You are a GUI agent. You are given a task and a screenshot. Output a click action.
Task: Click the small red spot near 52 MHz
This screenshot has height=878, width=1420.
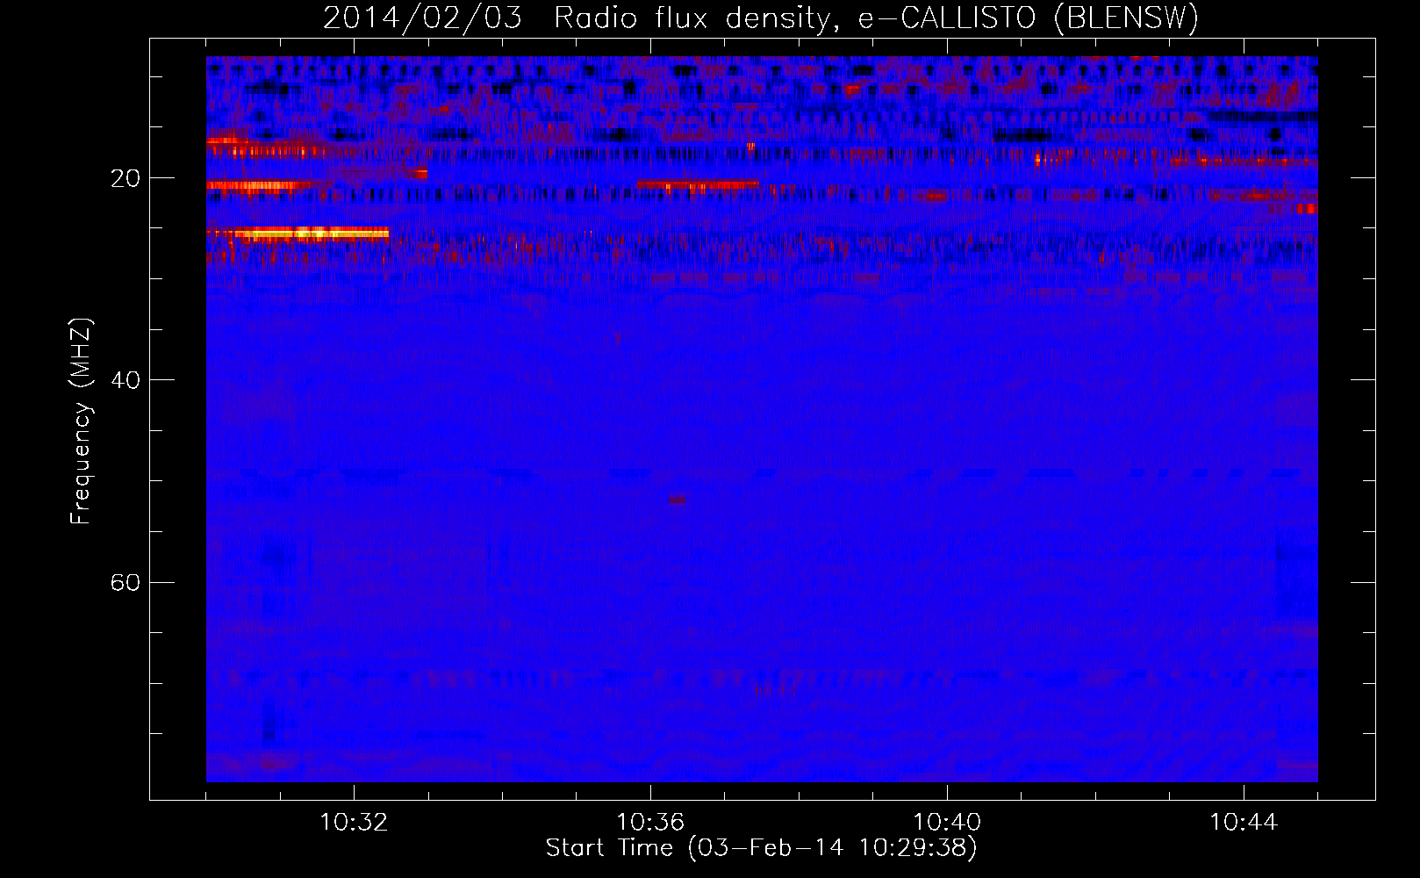tap(678, 500)
